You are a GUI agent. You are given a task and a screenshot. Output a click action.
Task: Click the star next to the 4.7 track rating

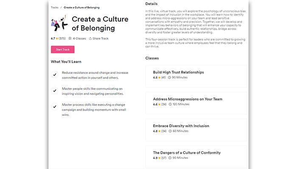(x=57, y=38)
